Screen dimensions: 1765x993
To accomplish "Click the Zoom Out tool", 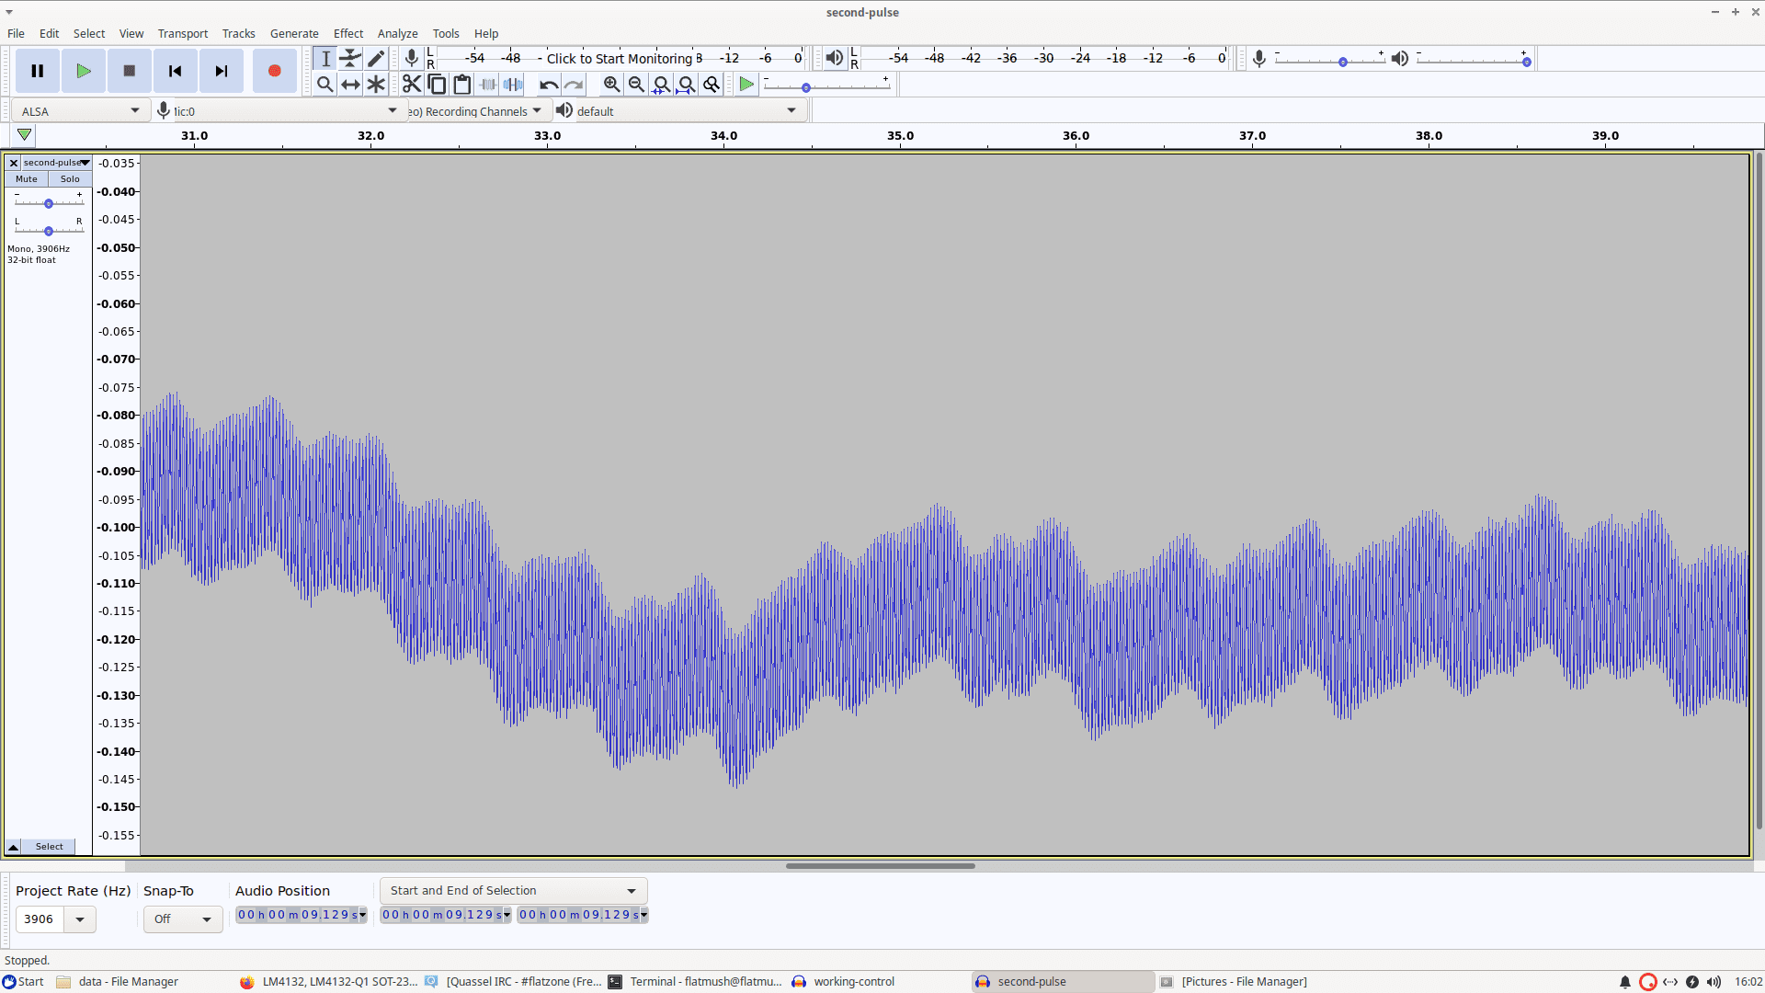I will coord(635,85).
